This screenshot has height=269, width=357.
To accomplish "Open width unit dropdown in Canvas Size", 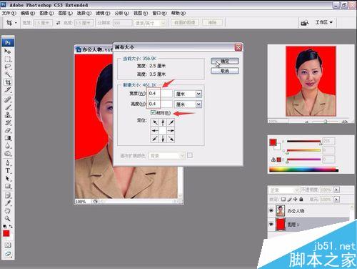I will pos(198,94).
